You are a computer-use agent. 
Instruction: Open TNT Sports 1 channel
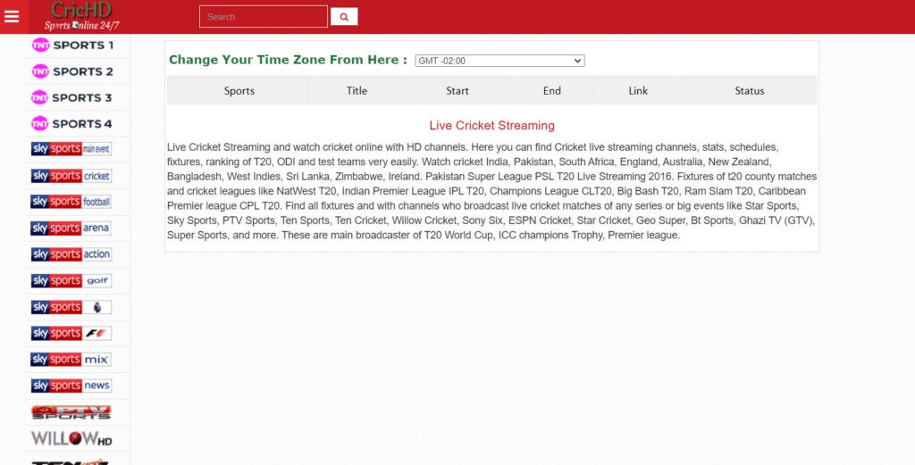click(73, 45)
